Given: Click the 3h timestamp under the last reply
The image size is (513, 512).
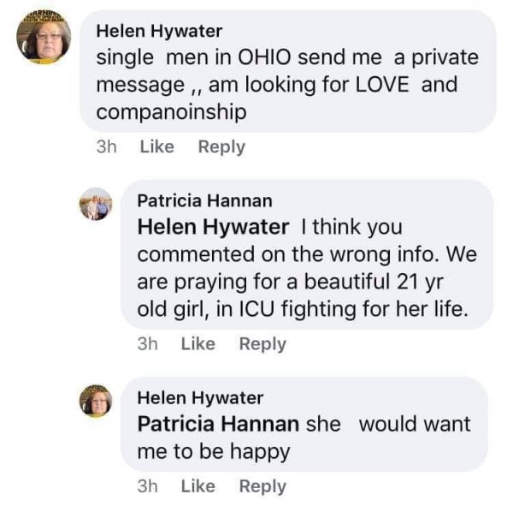Looking at the screenshot, I should [148, 485].
